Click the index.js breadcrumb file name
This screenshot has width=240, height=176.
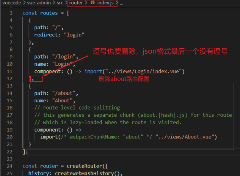(105, 3)
